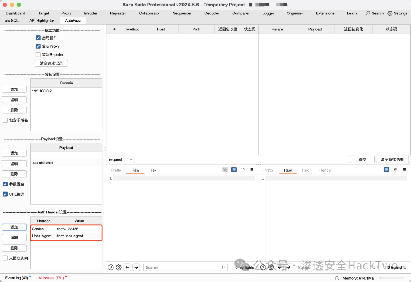Click 删除 button beside Domain list
411x282 pixels.
pyautogui.click(x=14, y=110)
